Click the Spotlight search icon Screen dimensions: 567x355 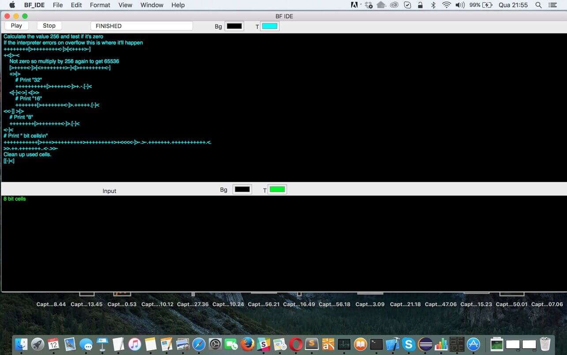(538, 5)
